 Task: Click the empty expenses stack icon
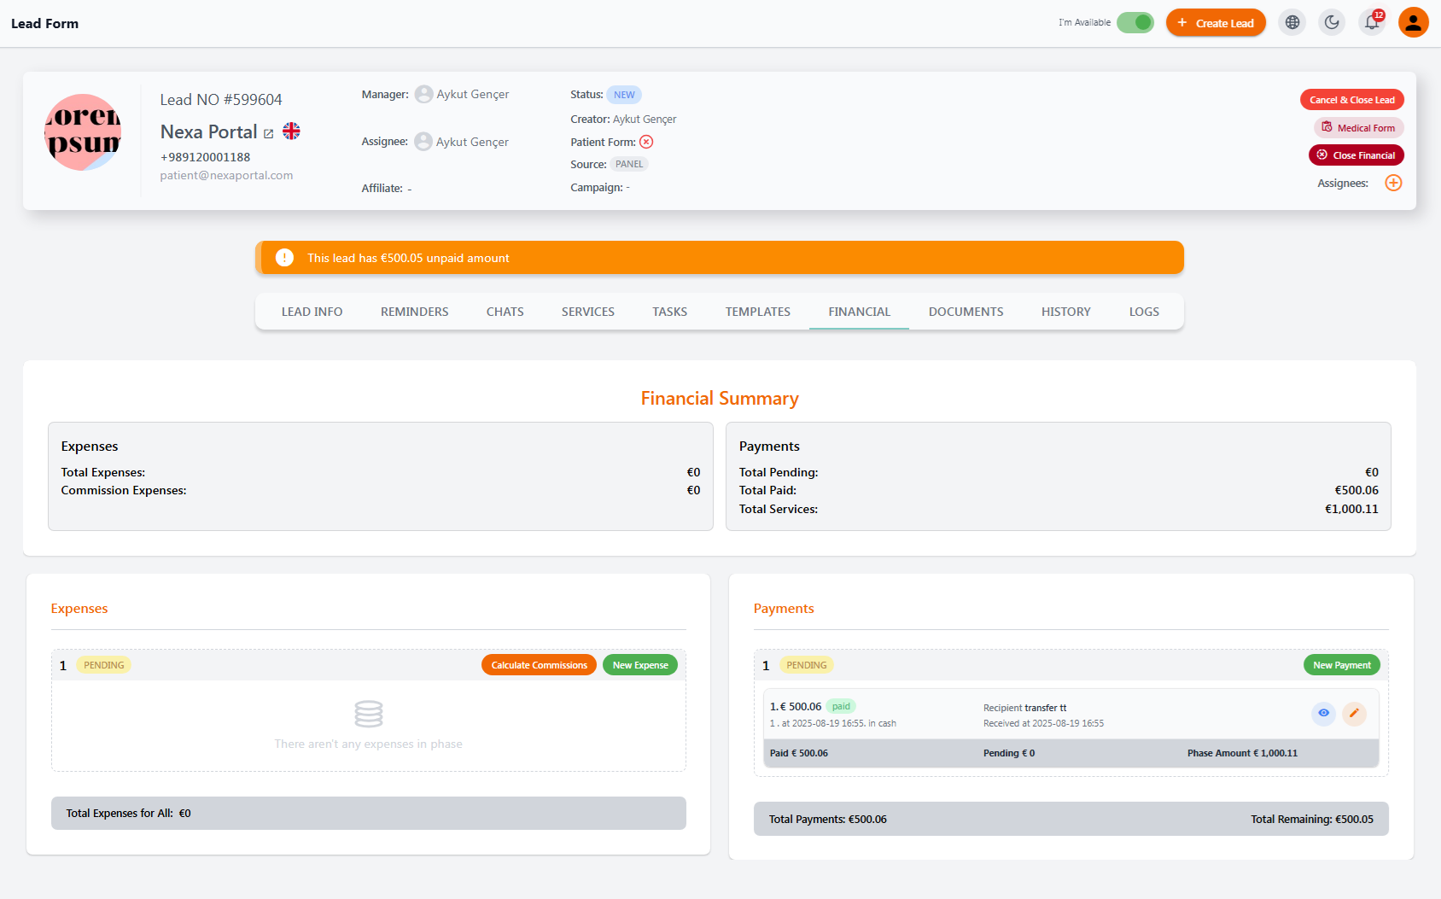click(x=369, y=714)
